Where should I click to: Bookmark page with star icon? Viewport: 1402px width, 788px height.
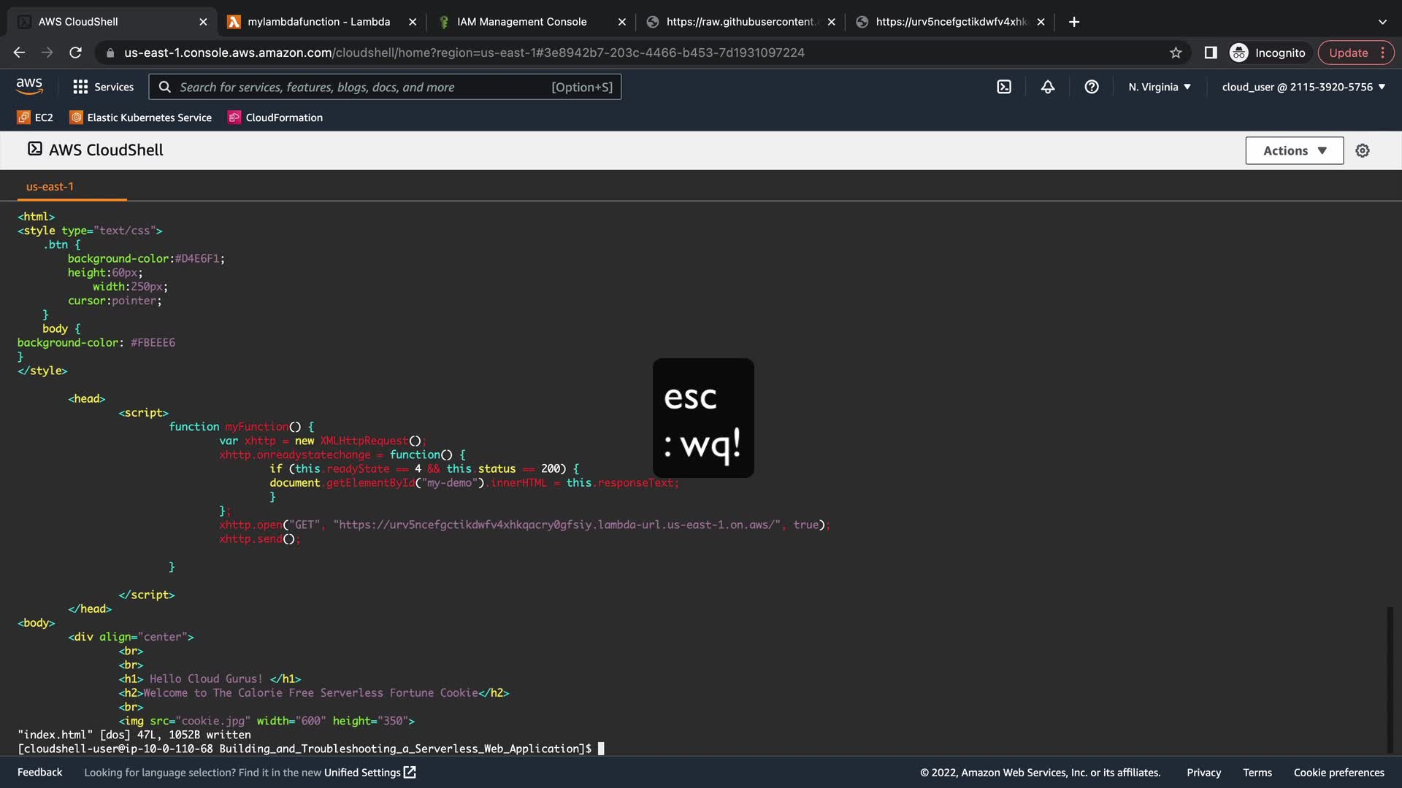click(1176, 53)
